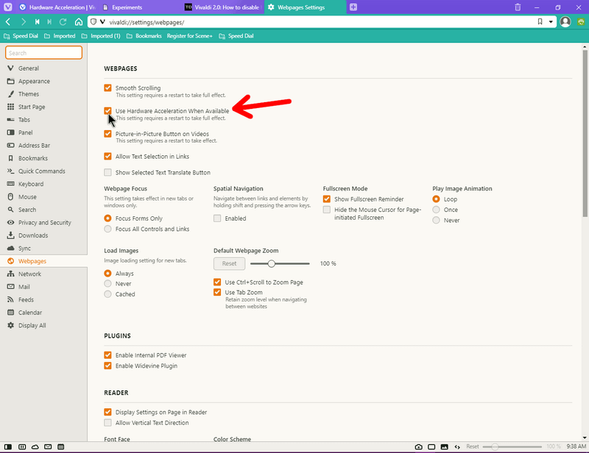Open the closed tabs trash can
Viewport: 589px width, 453px height.
click(x=518, y=7)
